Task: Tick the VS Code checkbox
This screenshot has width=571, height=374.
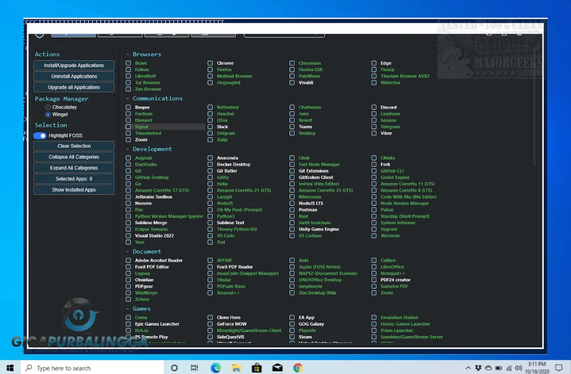Action: pos(210,235)
